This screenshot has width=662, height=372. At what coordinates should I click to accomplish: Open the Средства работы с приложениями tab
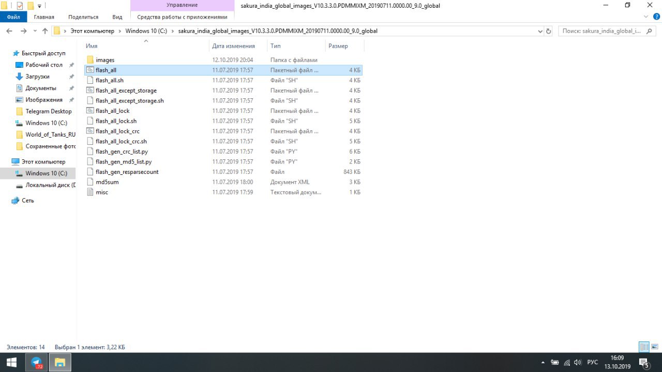click(x=182, y=17)
